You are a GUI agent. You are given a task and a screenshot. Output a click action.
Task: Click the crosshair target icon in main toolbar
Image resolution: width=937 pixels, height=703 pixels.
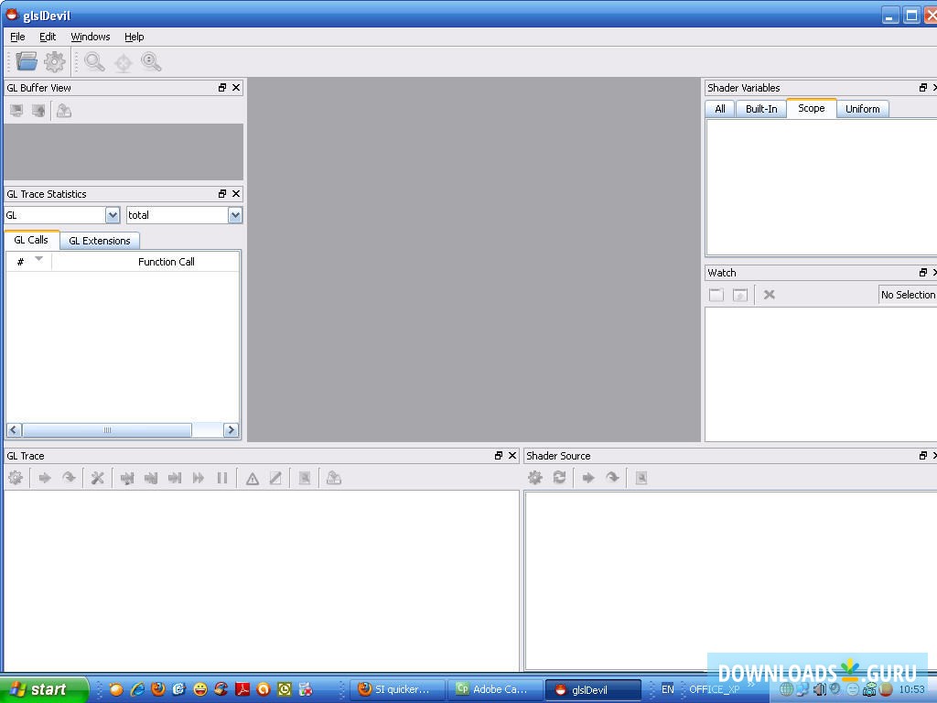point(124,62)
